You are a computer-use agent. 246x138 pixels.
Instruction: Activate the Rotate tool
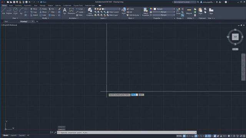(43, 9)
